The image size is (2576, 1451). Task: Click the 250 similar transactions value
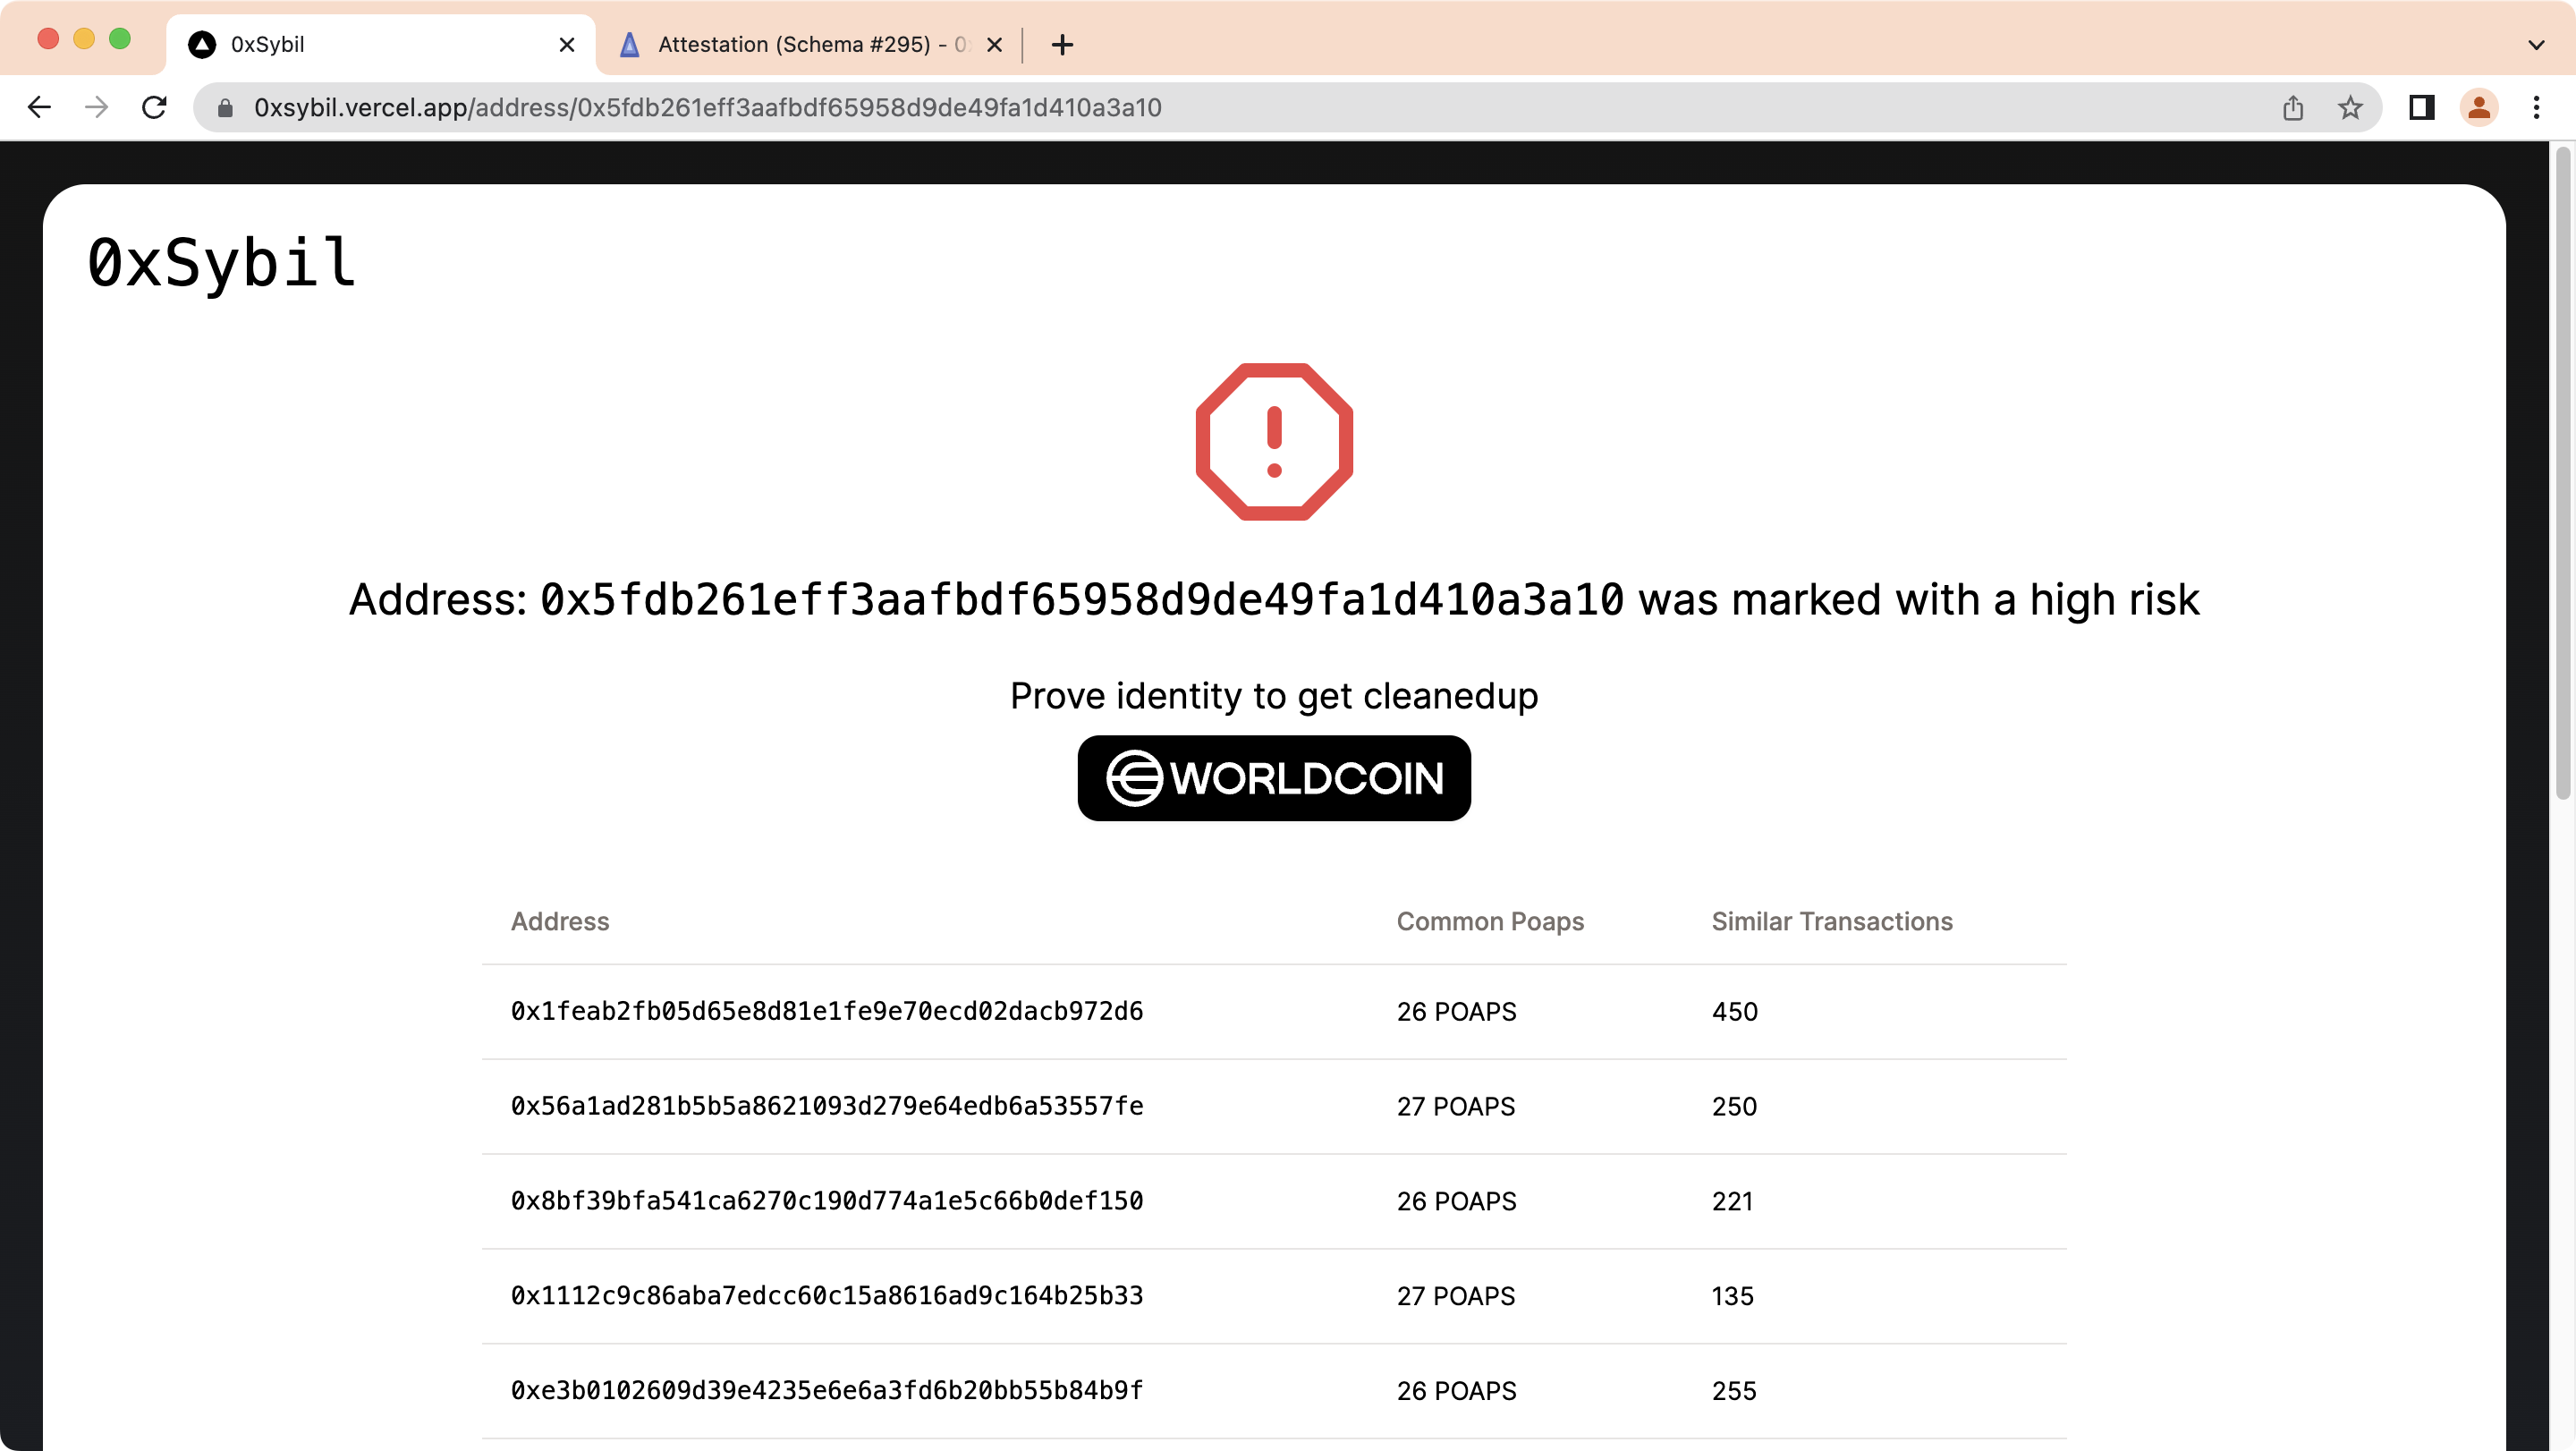click(1734, 1107)
